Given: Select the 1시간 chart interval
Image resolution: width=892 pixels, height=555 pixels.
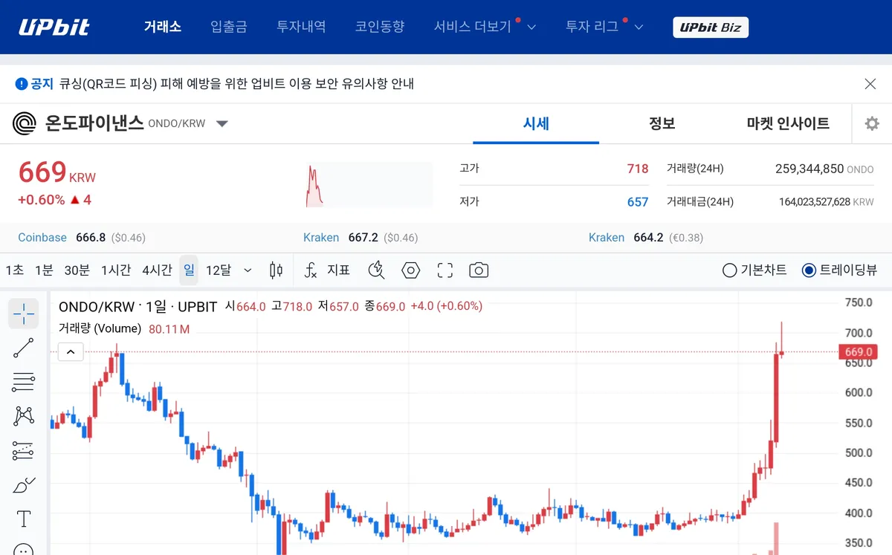Looking at the screenshot, I should [x=116, y=270].
